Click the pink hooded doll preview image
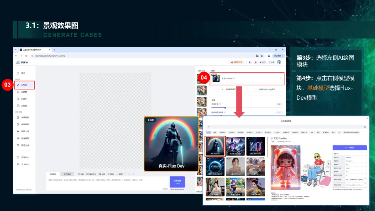Viewport: 375px width, 211px height. click(x=285, y=167)
